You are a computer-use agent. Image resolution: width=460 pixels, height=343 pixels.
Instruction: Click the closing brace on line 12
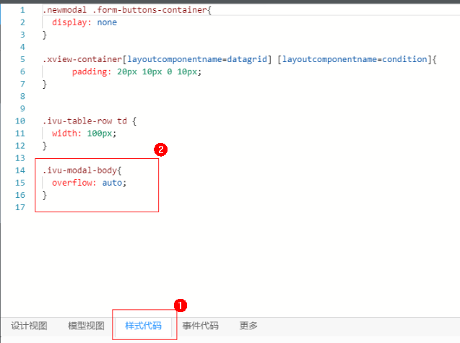click(x=45, y=146)
